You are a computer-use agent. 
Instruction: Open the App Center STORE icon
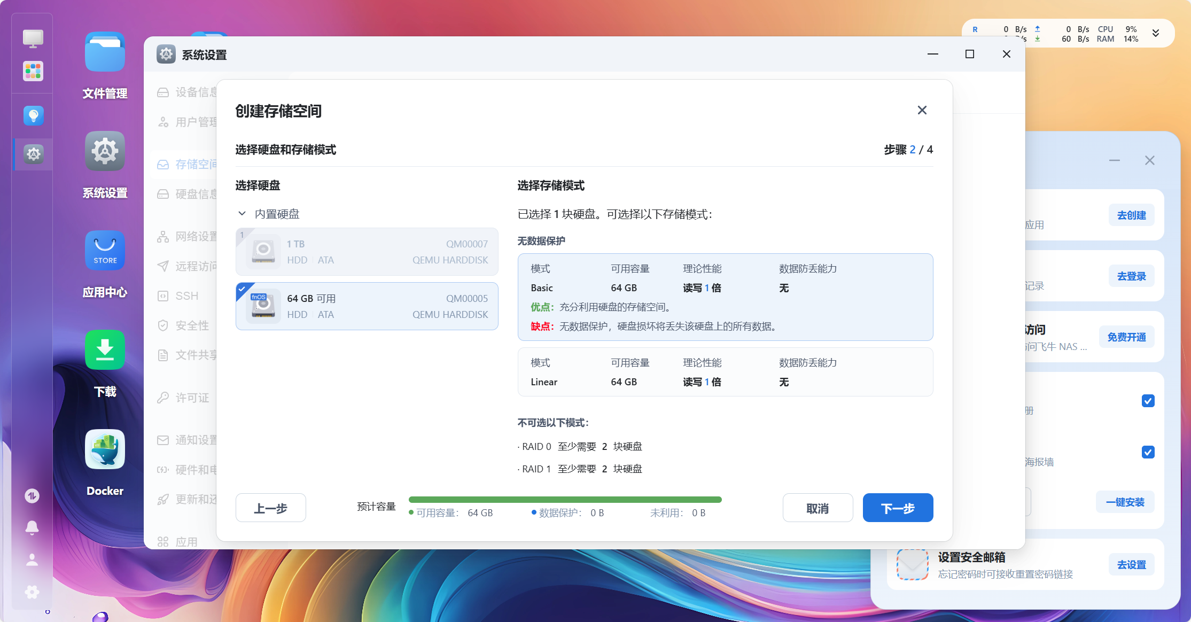(105, 251)
